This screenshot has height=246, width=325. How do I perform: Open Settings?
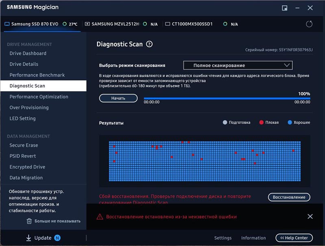click(223, 238)
